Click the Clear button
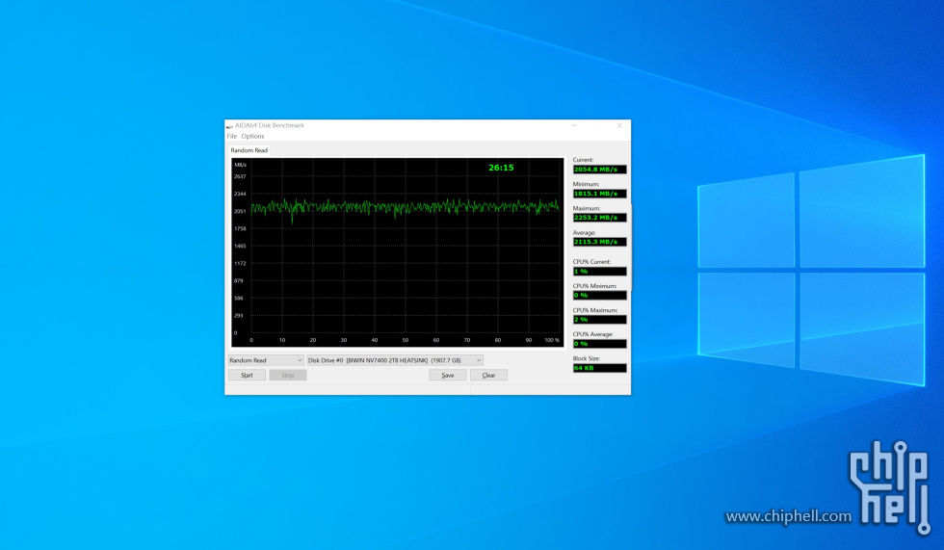Screen dimensions: 944x550 point(489,375)
